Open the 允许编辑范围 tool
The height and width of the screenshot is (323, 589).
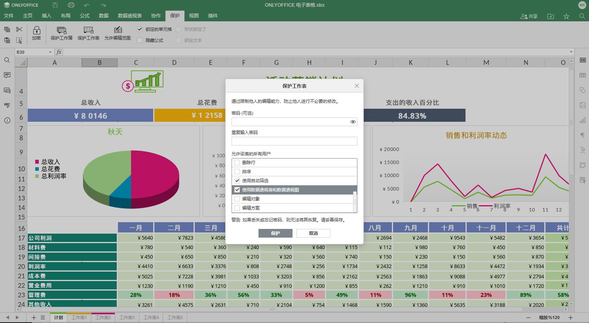(x=118, y=34)
